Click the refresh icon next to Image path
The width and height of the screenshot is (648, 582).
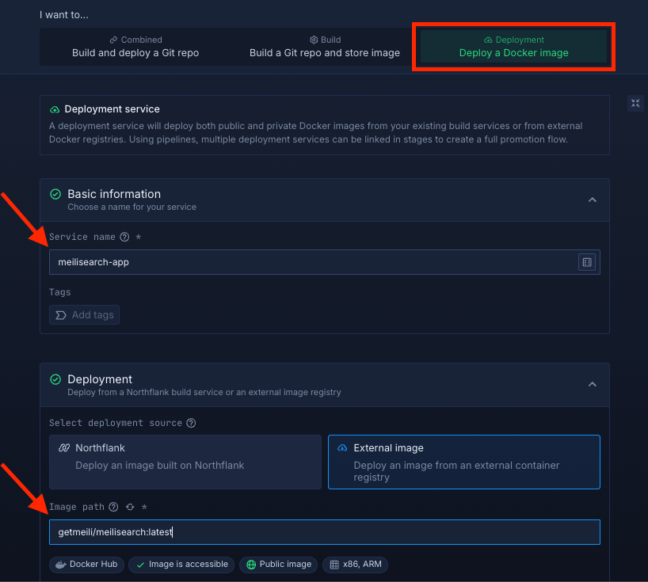[129, 507]
